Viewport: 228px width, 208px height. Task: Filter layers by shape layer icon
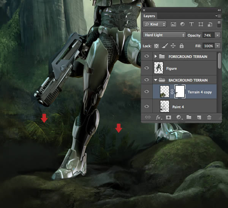(201, 24)
